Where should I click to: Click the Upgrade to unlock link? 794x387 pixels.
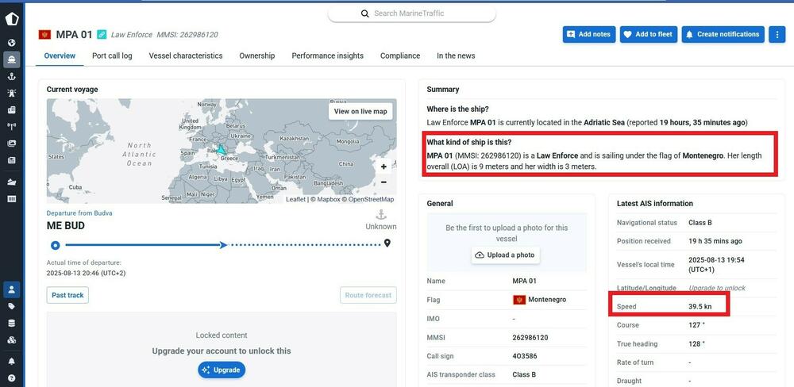coord(717,288)
